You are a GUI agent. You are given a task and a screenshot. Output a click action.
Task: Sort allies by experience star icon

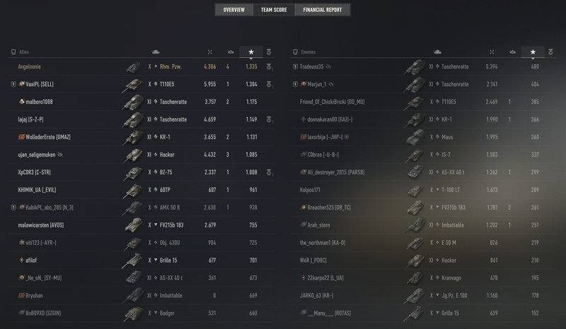[x=250, y=52]
